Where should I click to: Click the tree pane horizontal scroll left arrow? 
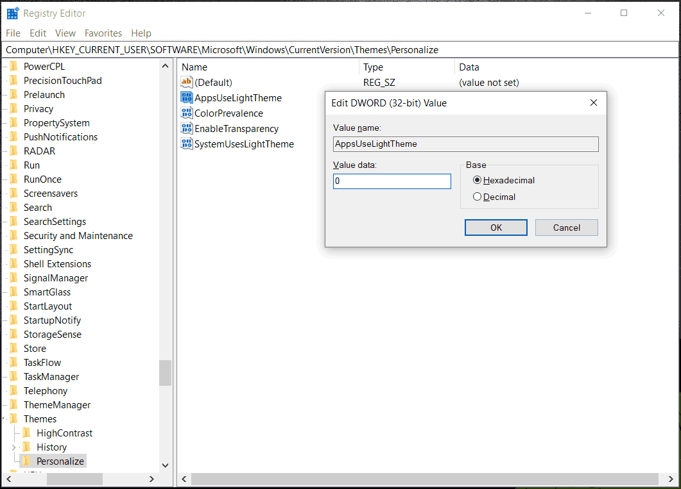click(9, 479)
